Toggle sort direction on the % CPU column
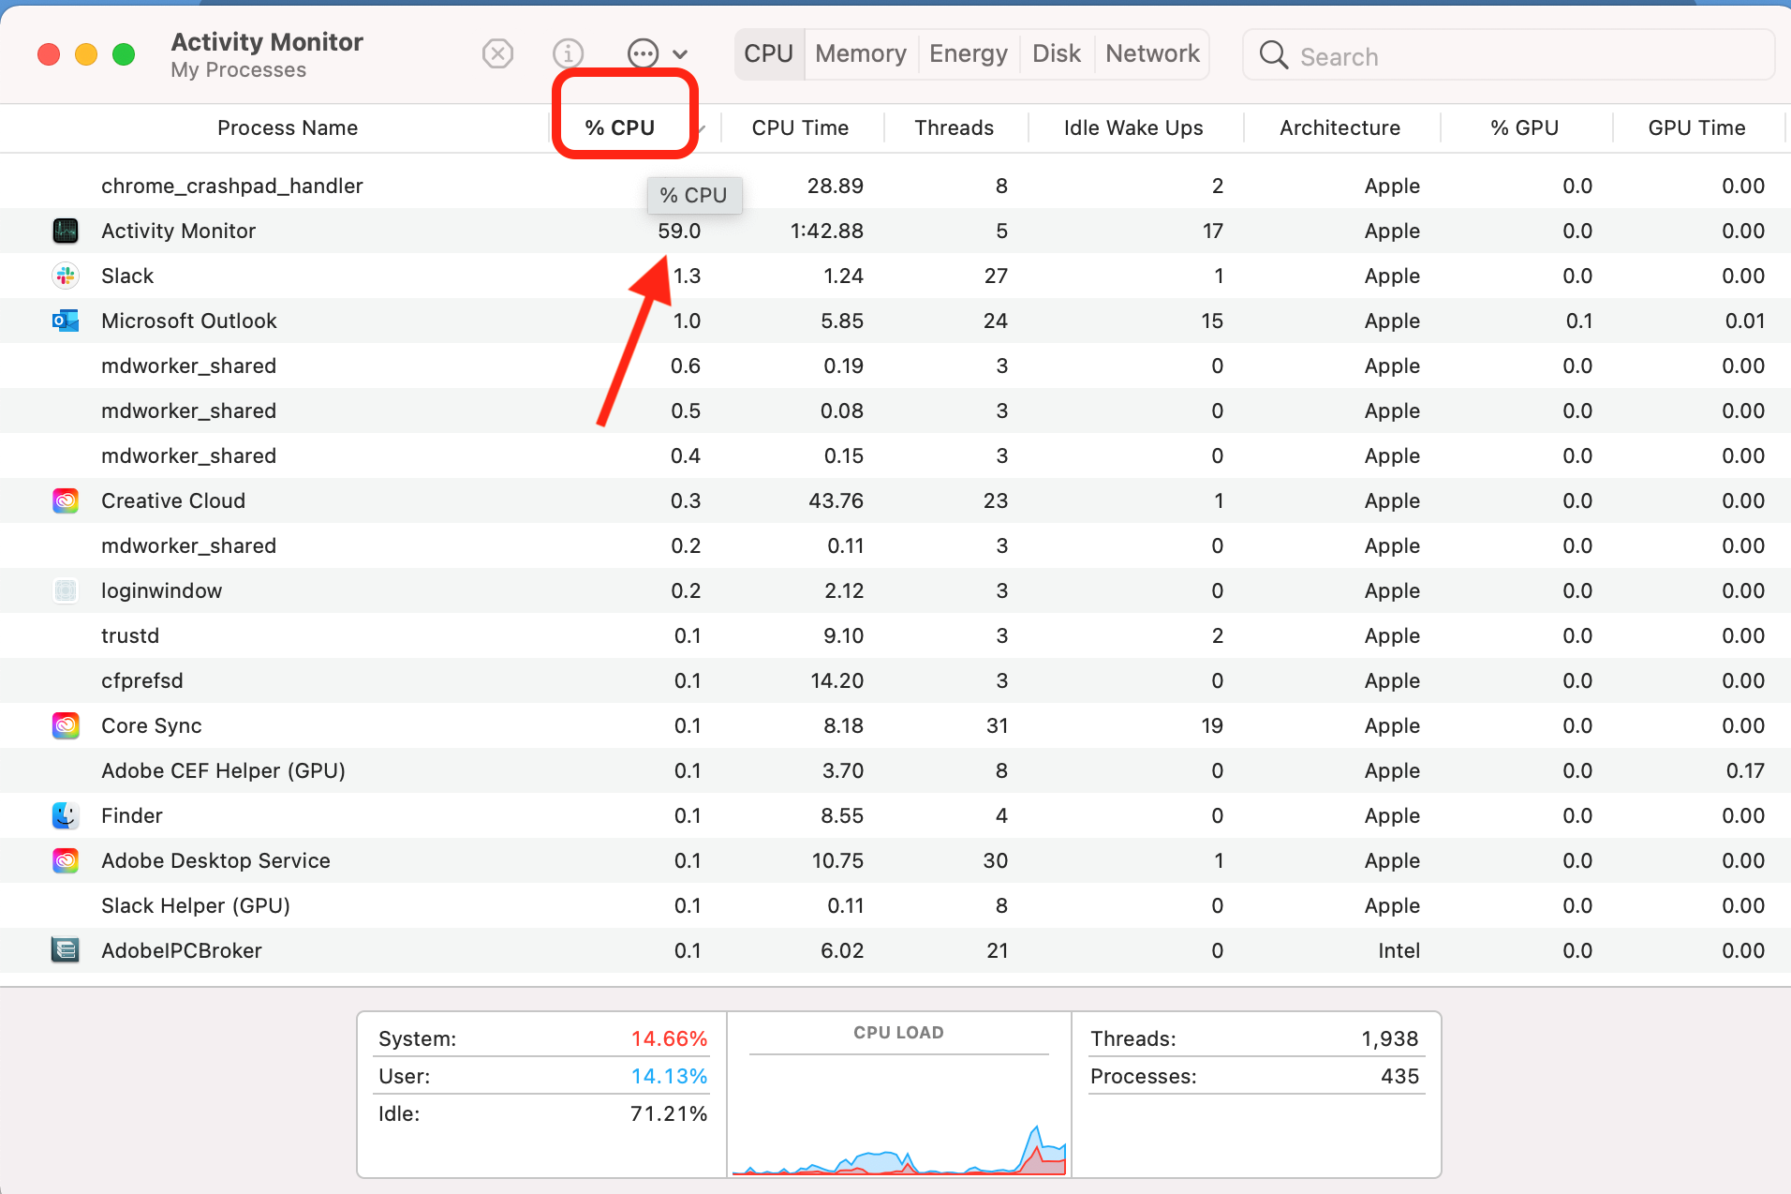Image resolution: width=1791 pixels, height=1194 pixels. (x=622, y=127)
